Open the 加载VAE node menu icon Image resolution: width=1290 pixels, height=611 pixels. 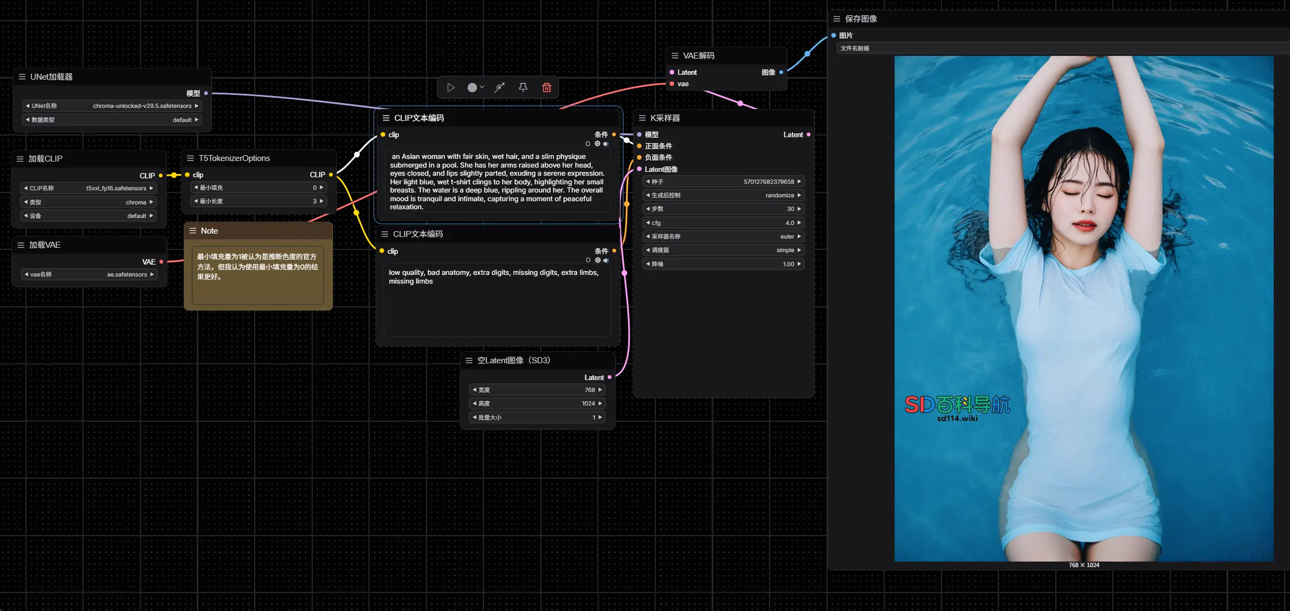[21, 245]
